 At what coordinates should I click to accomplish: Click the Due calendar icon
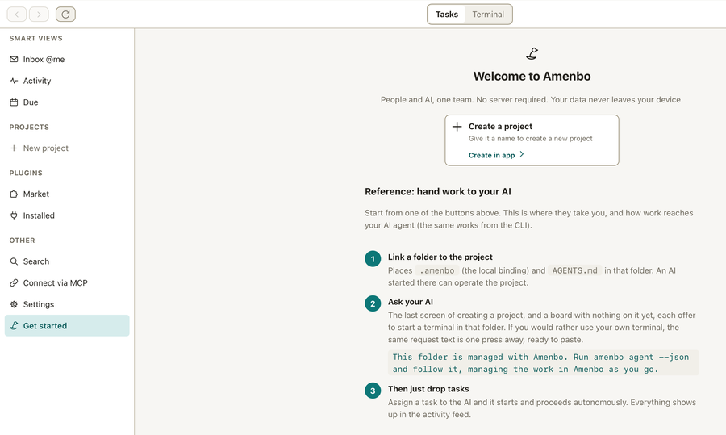click(14, 102)
